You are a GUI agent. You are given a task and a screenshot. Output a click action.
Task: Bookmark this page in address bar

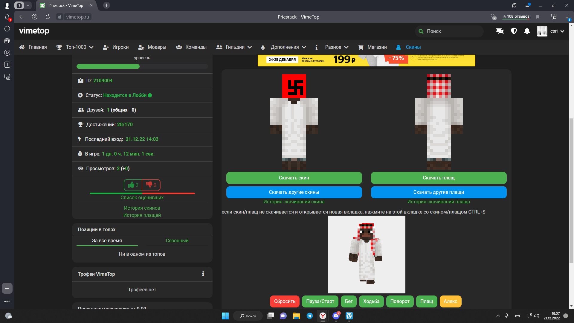pos(538,17)
